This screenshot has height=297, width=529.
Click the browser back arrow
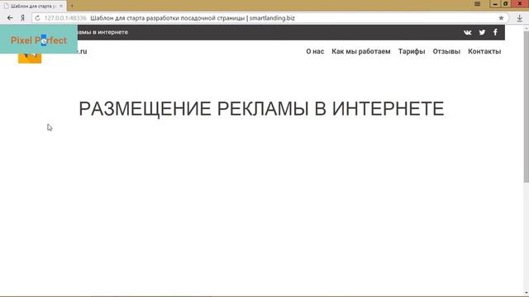pos(10,18)
